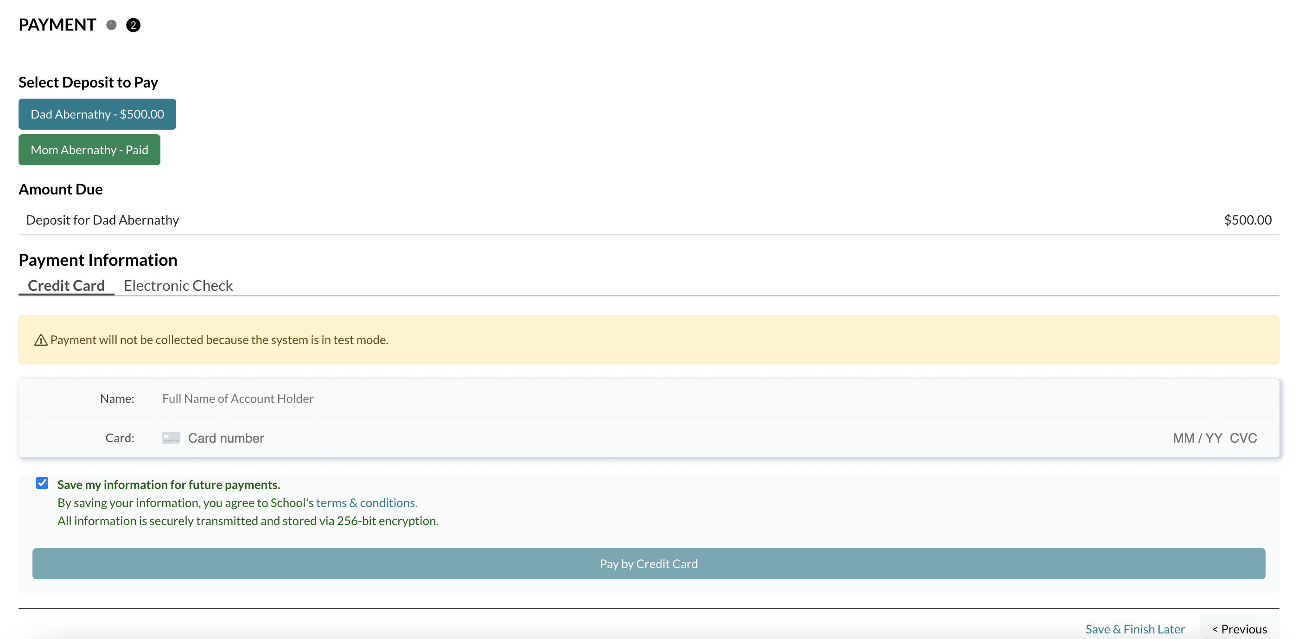
Task: Open the terms & conditions link
Action: point(366,503)
